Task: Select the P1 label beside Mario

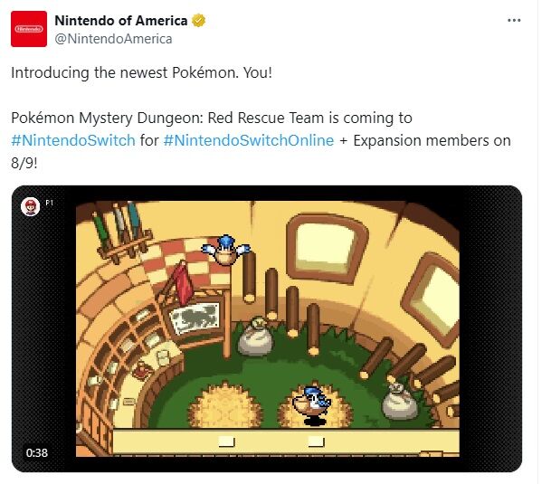Action: [50, 203]
